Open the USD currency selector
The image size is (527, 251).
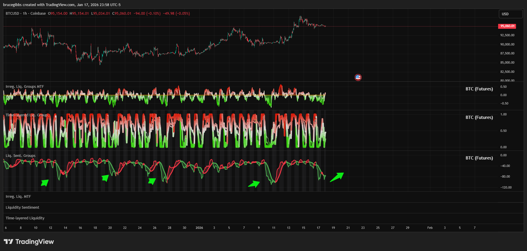510,14
